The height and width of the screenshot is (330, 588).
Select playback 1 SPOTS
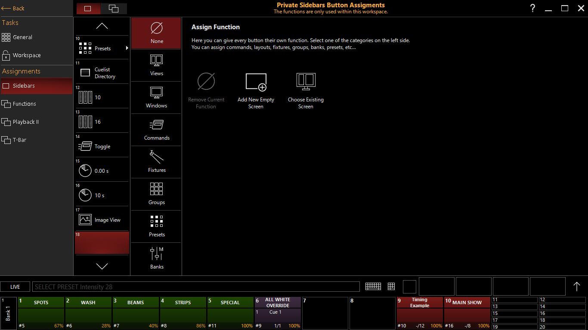41,313
